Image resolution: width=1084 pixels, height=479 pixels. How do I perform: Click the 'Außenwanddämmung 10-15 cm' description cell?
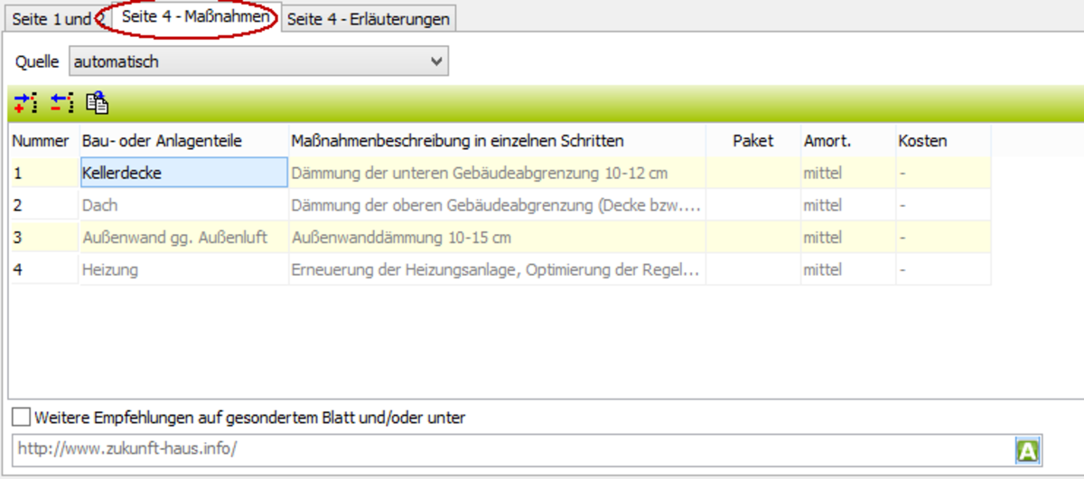pos(496,238)
